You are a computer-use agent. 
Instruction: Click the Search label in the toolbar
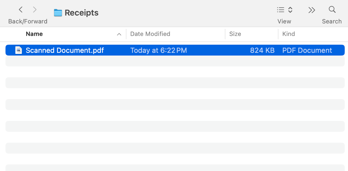[x=332, y=21]
